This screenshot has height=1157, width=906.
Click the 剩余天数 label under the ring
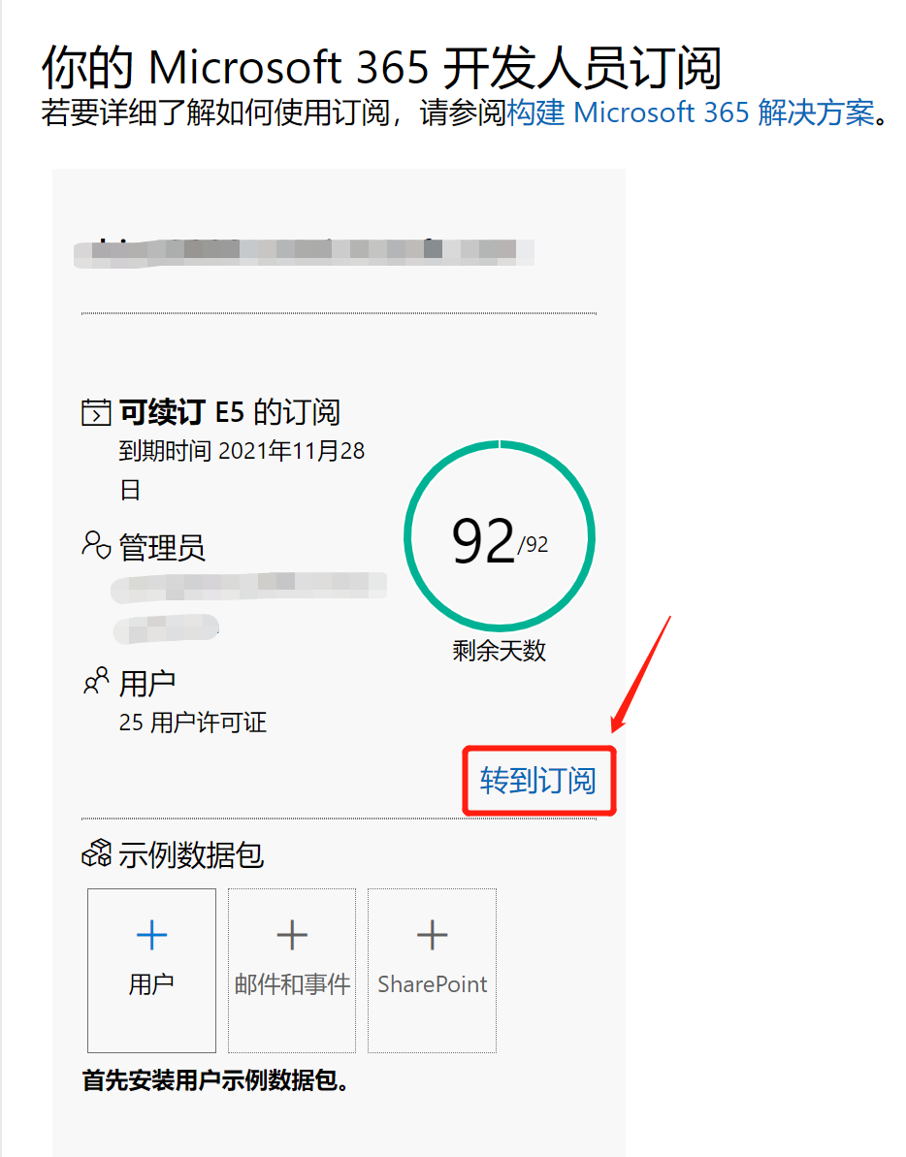pos(500,650)
